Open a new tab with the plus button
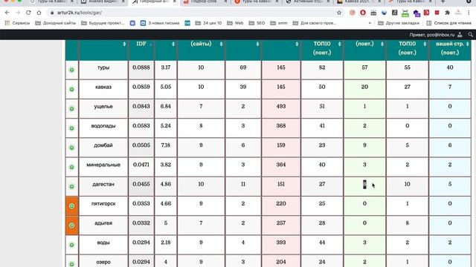 tap(443, 1)
